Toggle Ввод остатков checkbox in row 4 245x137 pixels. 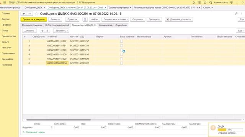click(121, 54)
